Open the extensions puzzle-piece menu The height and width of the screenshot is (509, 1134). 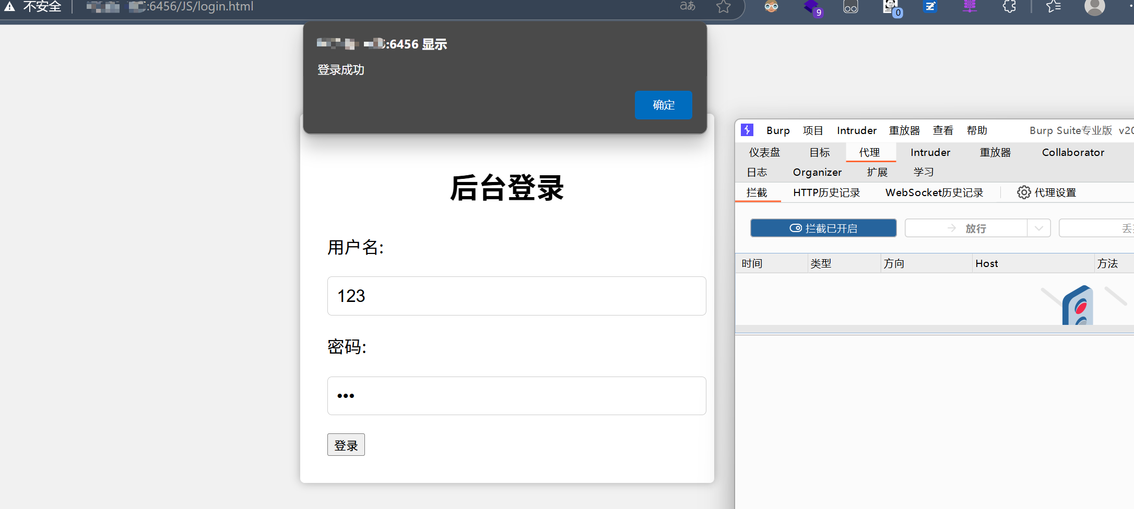pyautogui.click(x=1010, y=6)
